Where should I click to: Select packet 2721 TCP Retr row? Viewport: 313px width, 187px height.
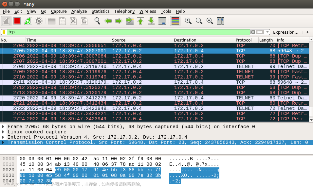pos(155,103)
